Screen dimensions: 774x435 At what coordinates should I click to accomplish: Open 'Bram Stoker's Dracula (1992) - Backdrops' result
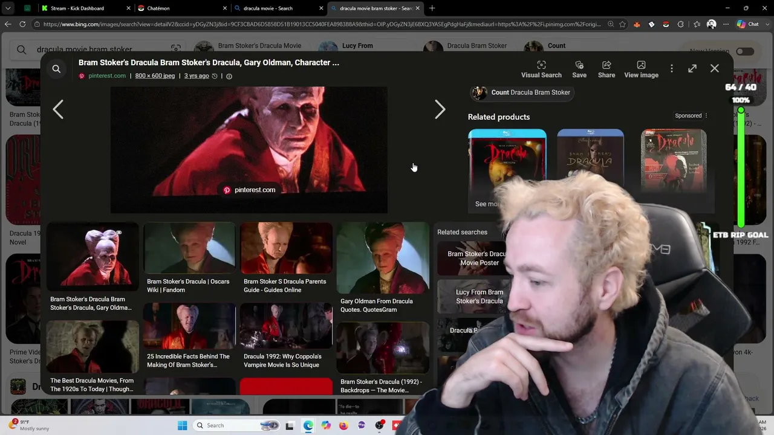click(383, 358)
